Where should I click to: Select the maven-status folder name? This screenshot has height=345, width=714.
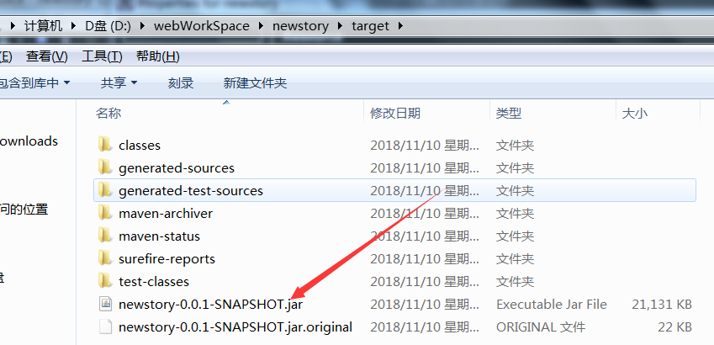(x=160, y=236)
